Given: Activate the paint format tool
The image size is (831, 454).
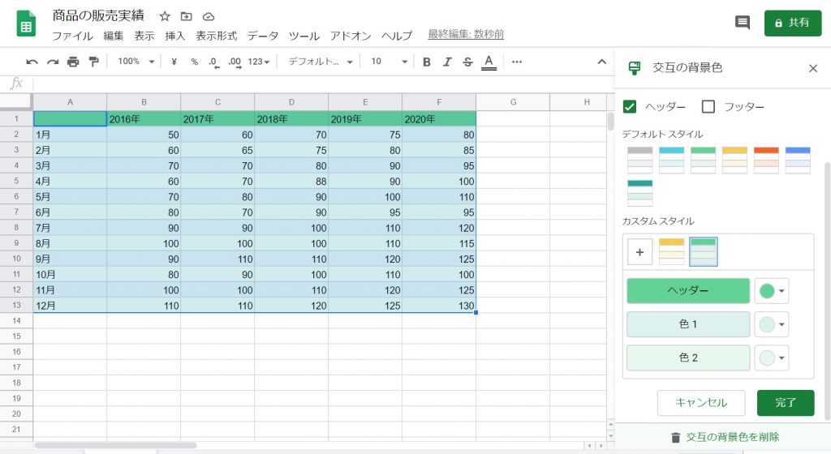Looking at the screenshot, I should click(93, 62).
